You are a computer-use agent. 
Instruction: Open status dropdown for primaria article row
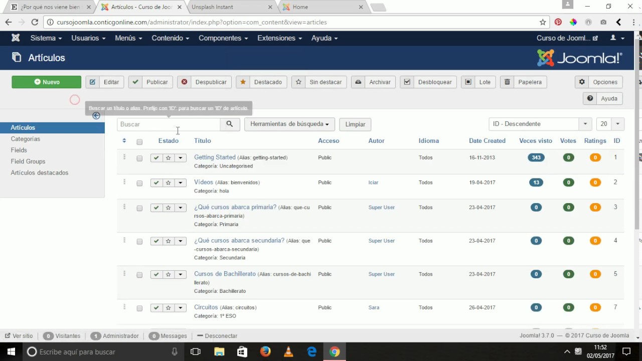coord(181,208)
